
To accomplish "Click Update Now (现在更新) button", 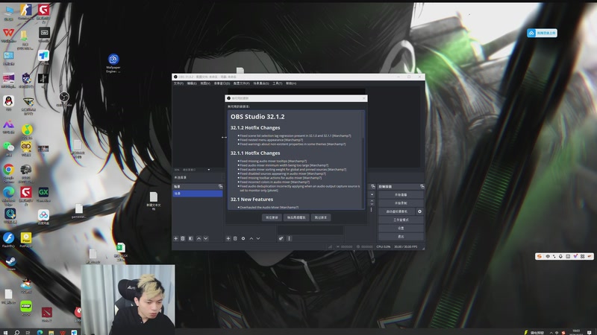I will [x=272, y=217].
